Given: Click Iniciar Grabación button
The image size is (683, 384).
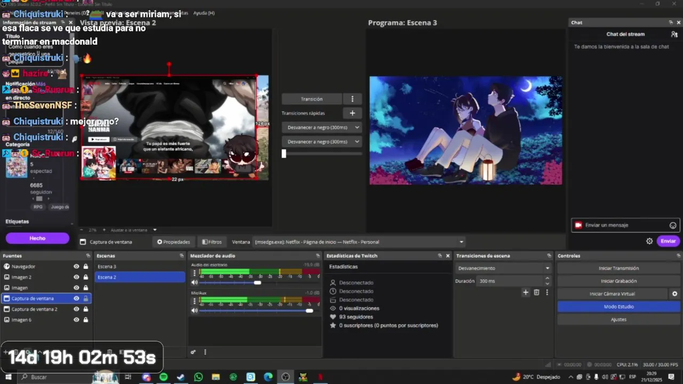Looking at the screenshot, I should coord(619,281).
